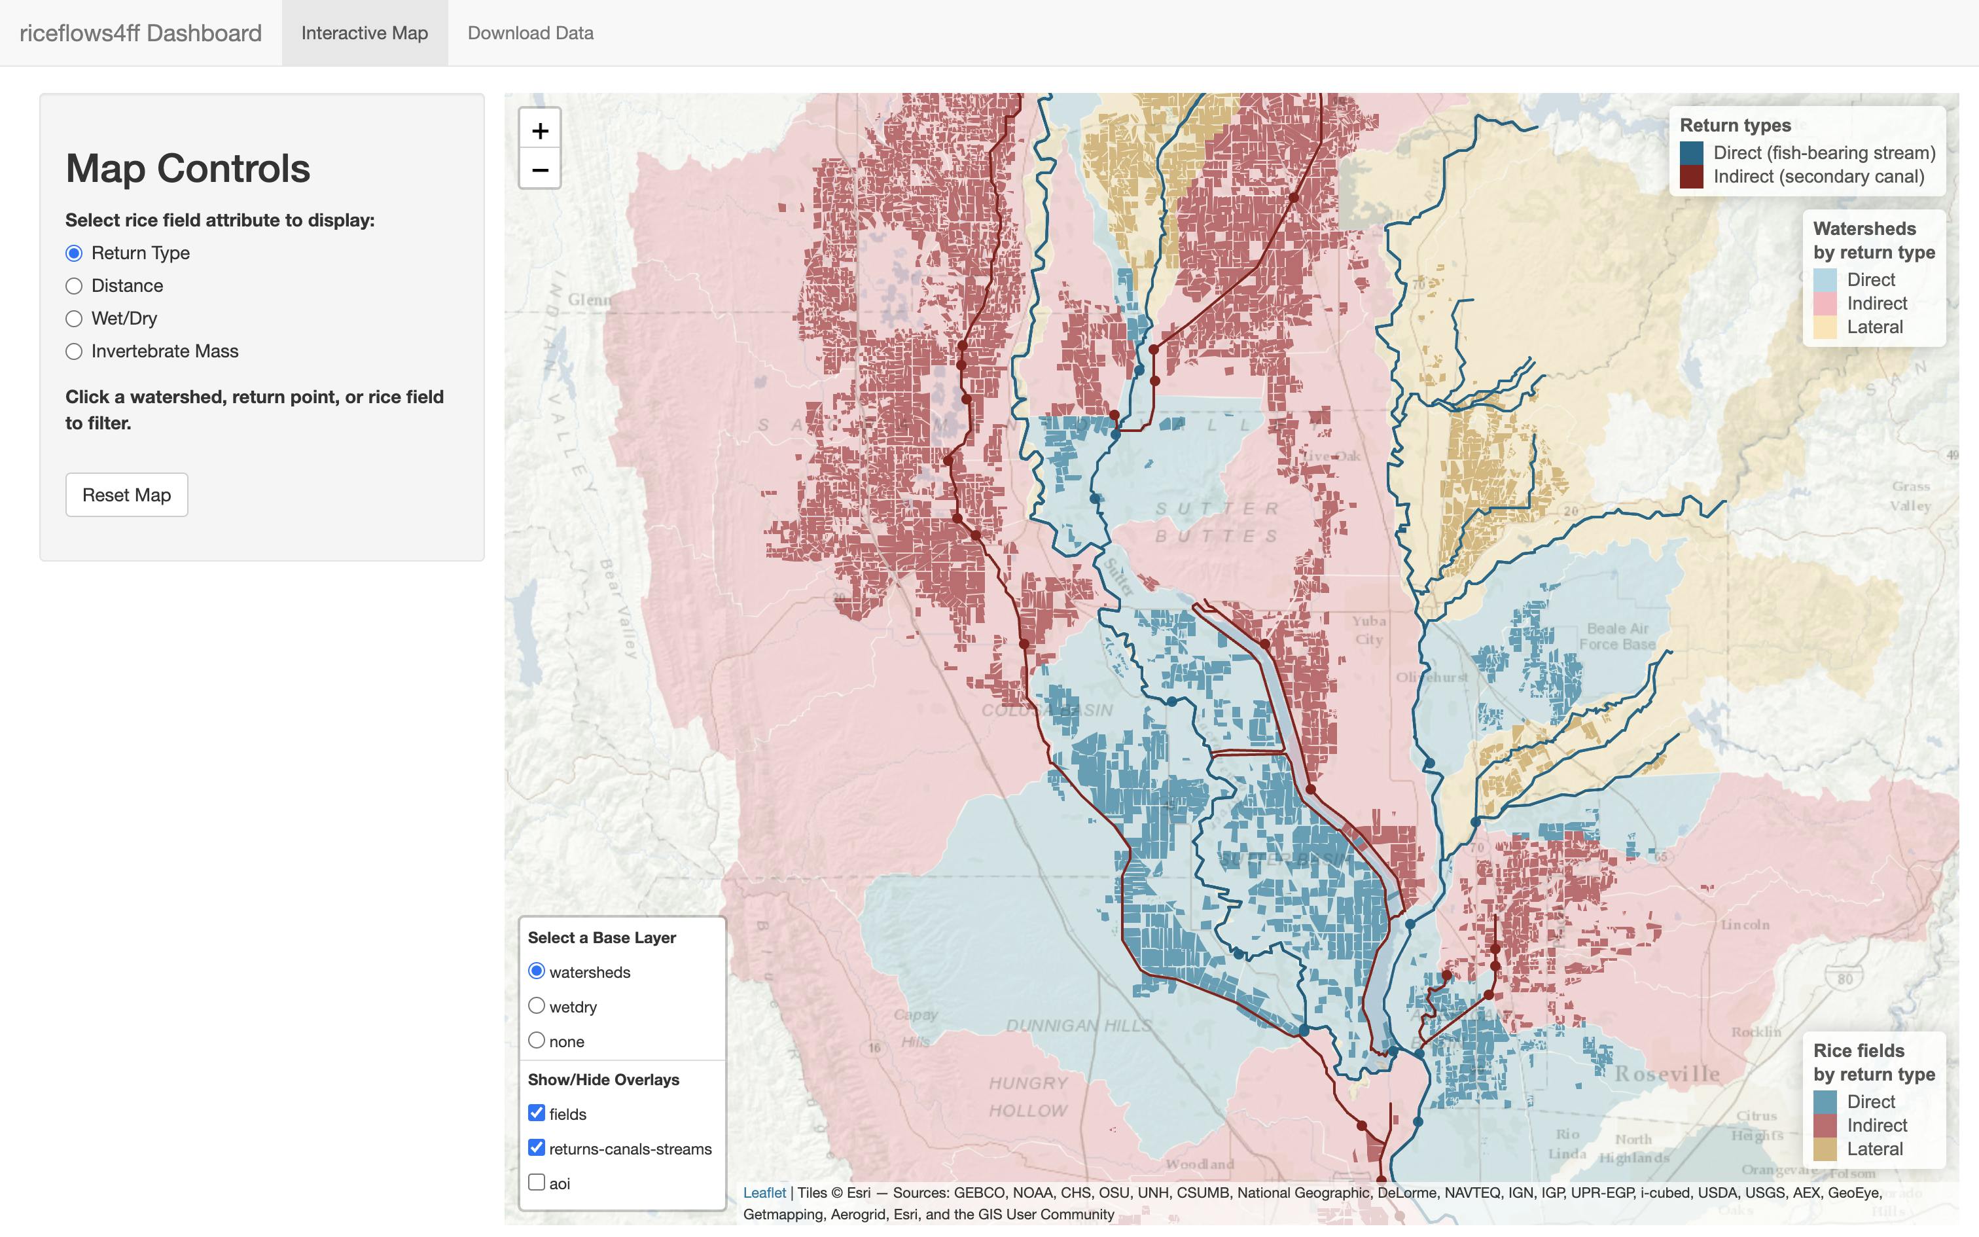Screen dimensions: 1979x1237
Task: Select the Invertebrate Mass attribute
Action: pos(75,351)
